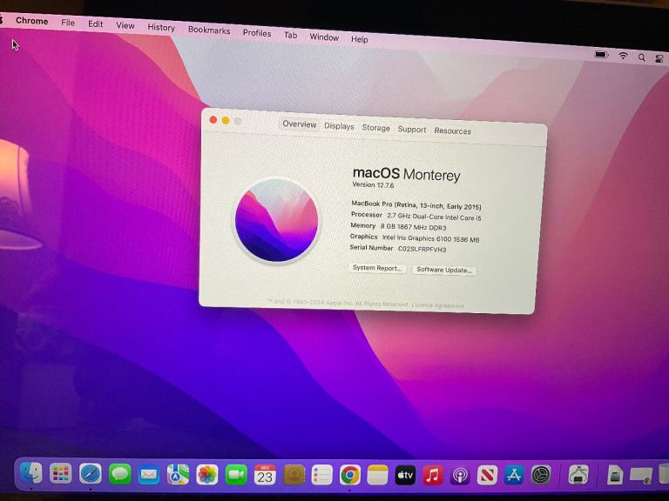Screen dimensions: 669x501
Task: Click Intel Iris Graphics 6100 text
Action: (x=430, y=238)
